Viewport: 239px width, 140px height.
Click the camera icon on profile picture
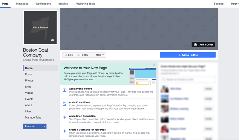[53, 40]
